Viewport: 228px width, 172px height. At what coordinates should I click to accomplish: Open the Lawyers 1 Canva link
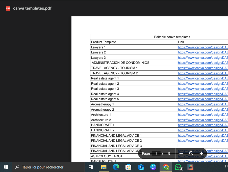coord(203,47)
